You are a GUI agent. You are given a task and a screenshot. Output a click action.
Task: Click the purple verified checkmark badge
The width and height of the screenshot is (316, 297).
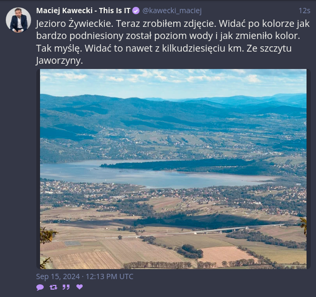(x=136, y=11)
